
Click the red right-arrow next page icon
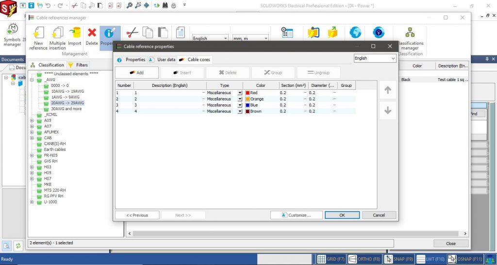coord(118,5)
